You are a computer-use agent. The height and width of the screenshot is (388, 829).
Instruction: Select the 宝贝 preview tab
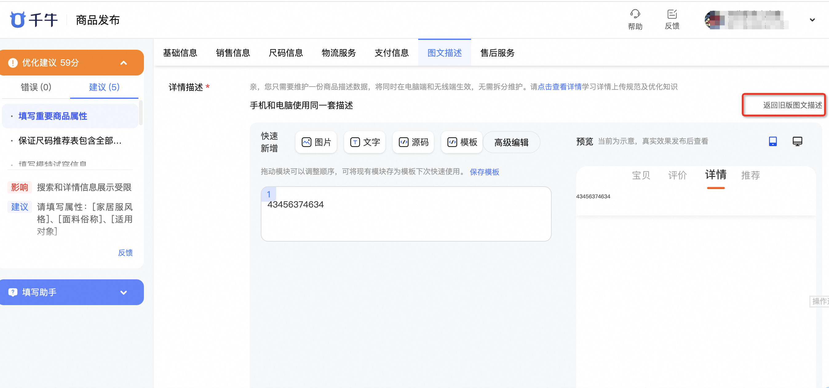(x=641, y=175)
